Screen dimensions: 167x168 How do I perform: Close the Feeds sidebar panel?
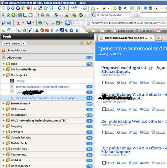(91, 36)
